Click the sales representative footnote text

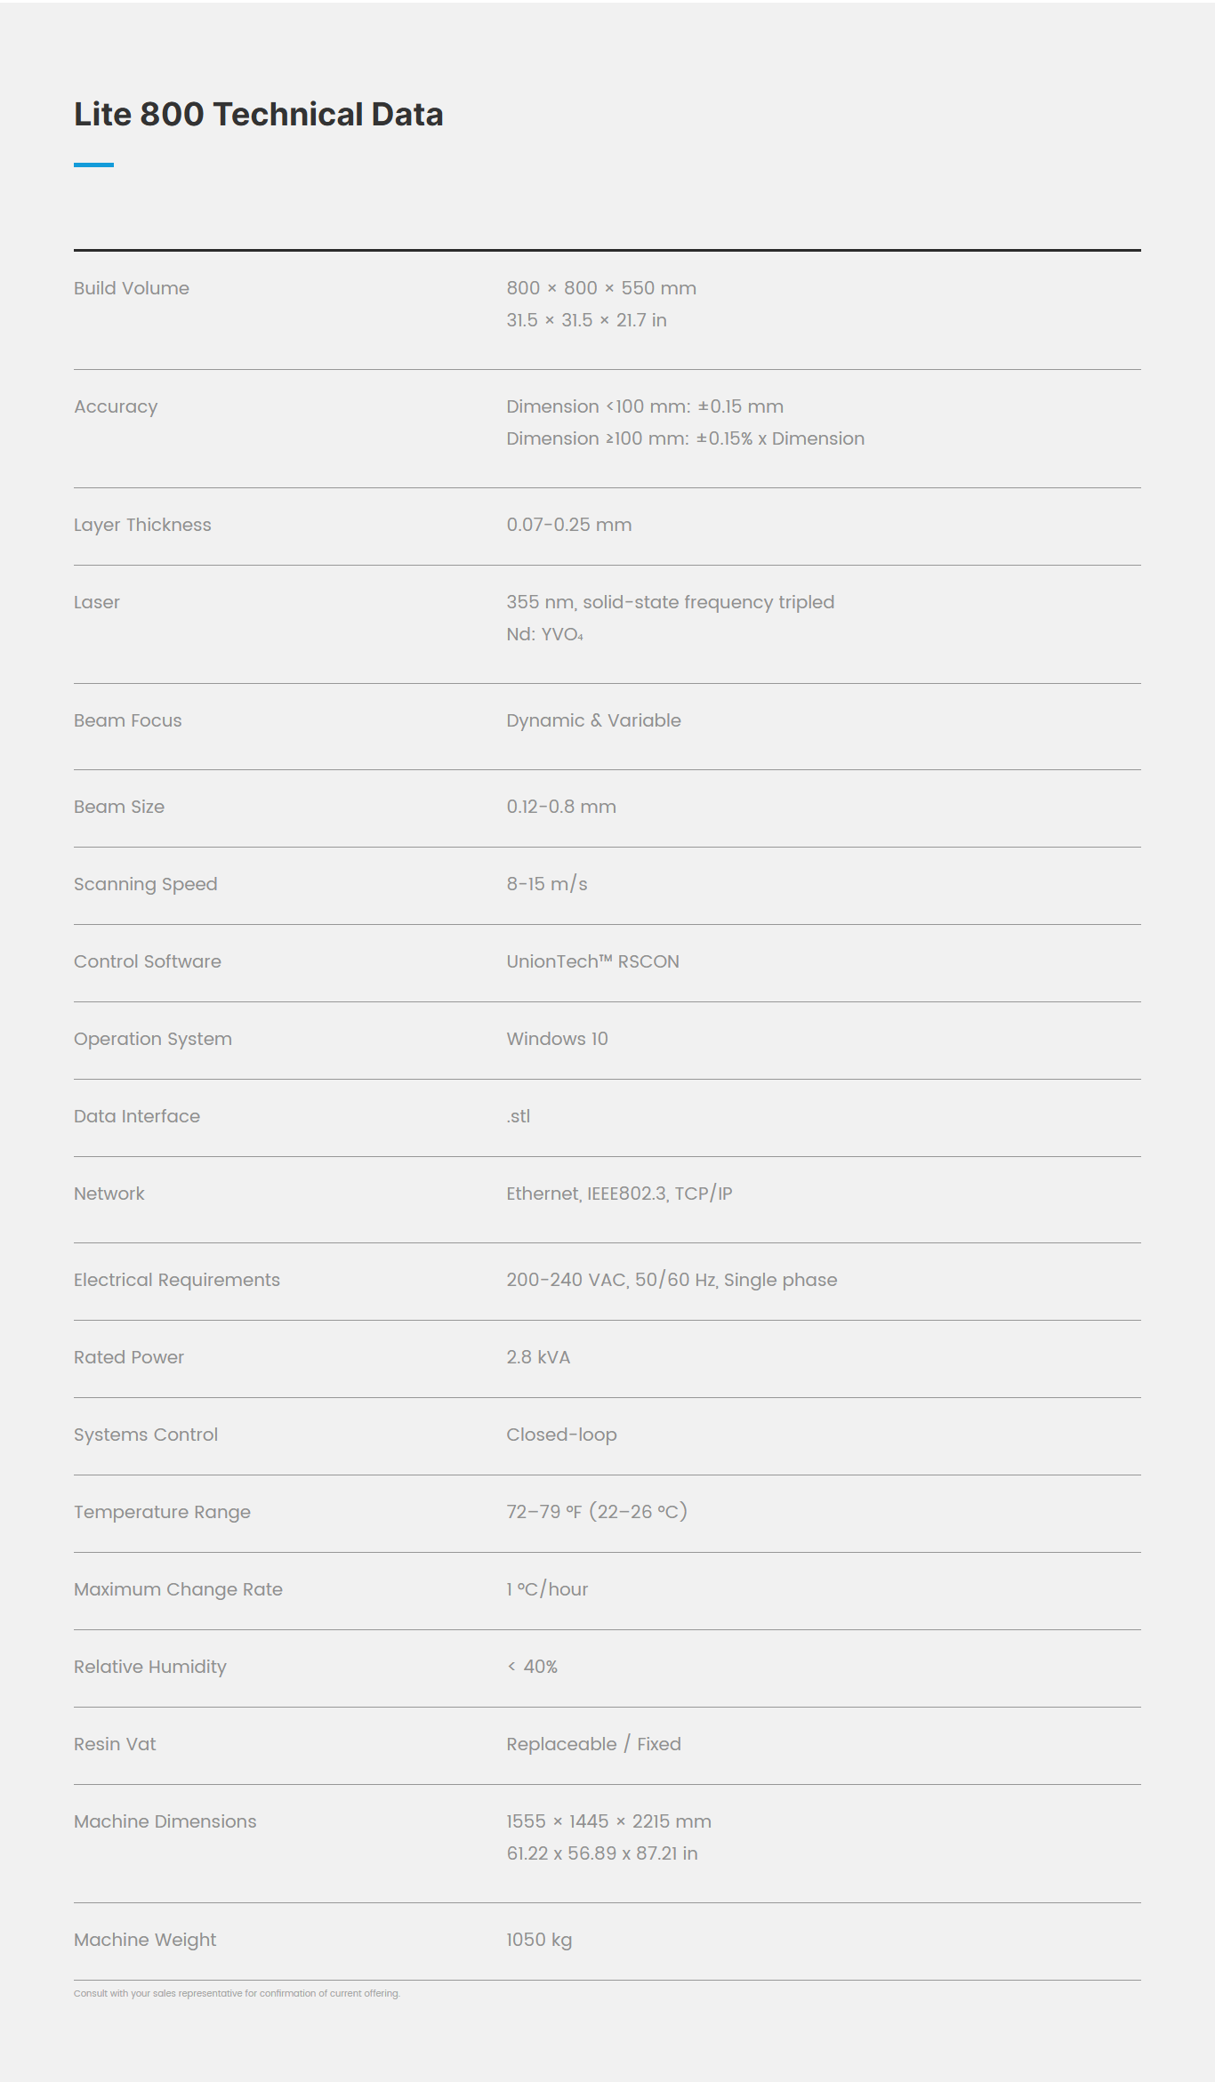click(x=237, y=1993)
